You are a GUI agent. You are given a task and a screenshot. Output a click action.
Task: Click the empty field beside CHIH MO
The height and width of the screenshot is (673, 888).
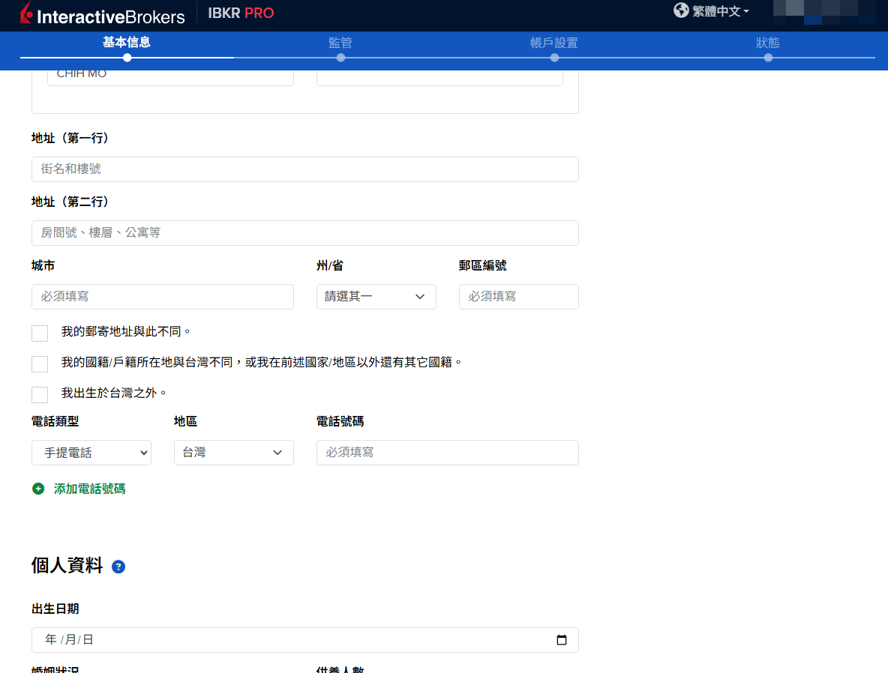click(439, 77)
